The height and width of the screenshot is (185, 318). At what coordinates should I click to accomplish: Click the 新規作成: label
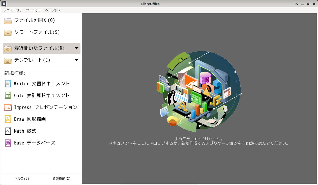click(15, 73)
